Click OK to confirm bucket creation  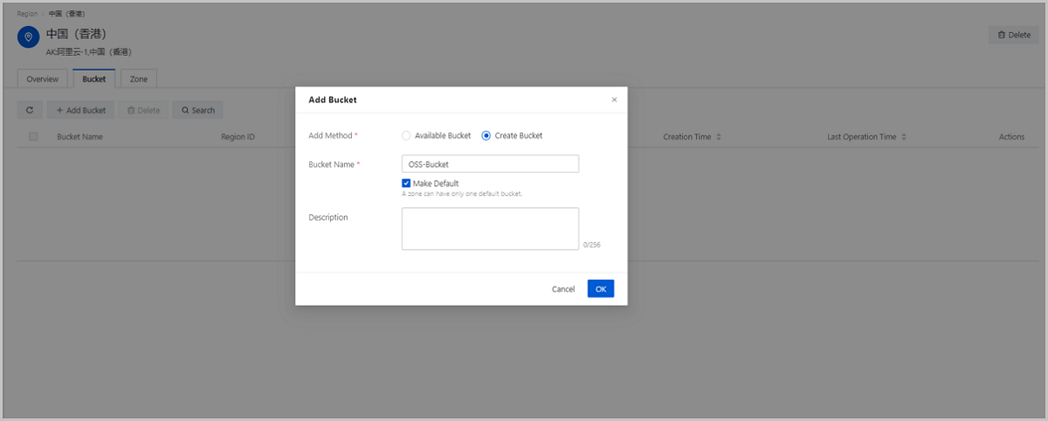pos(601,289)
